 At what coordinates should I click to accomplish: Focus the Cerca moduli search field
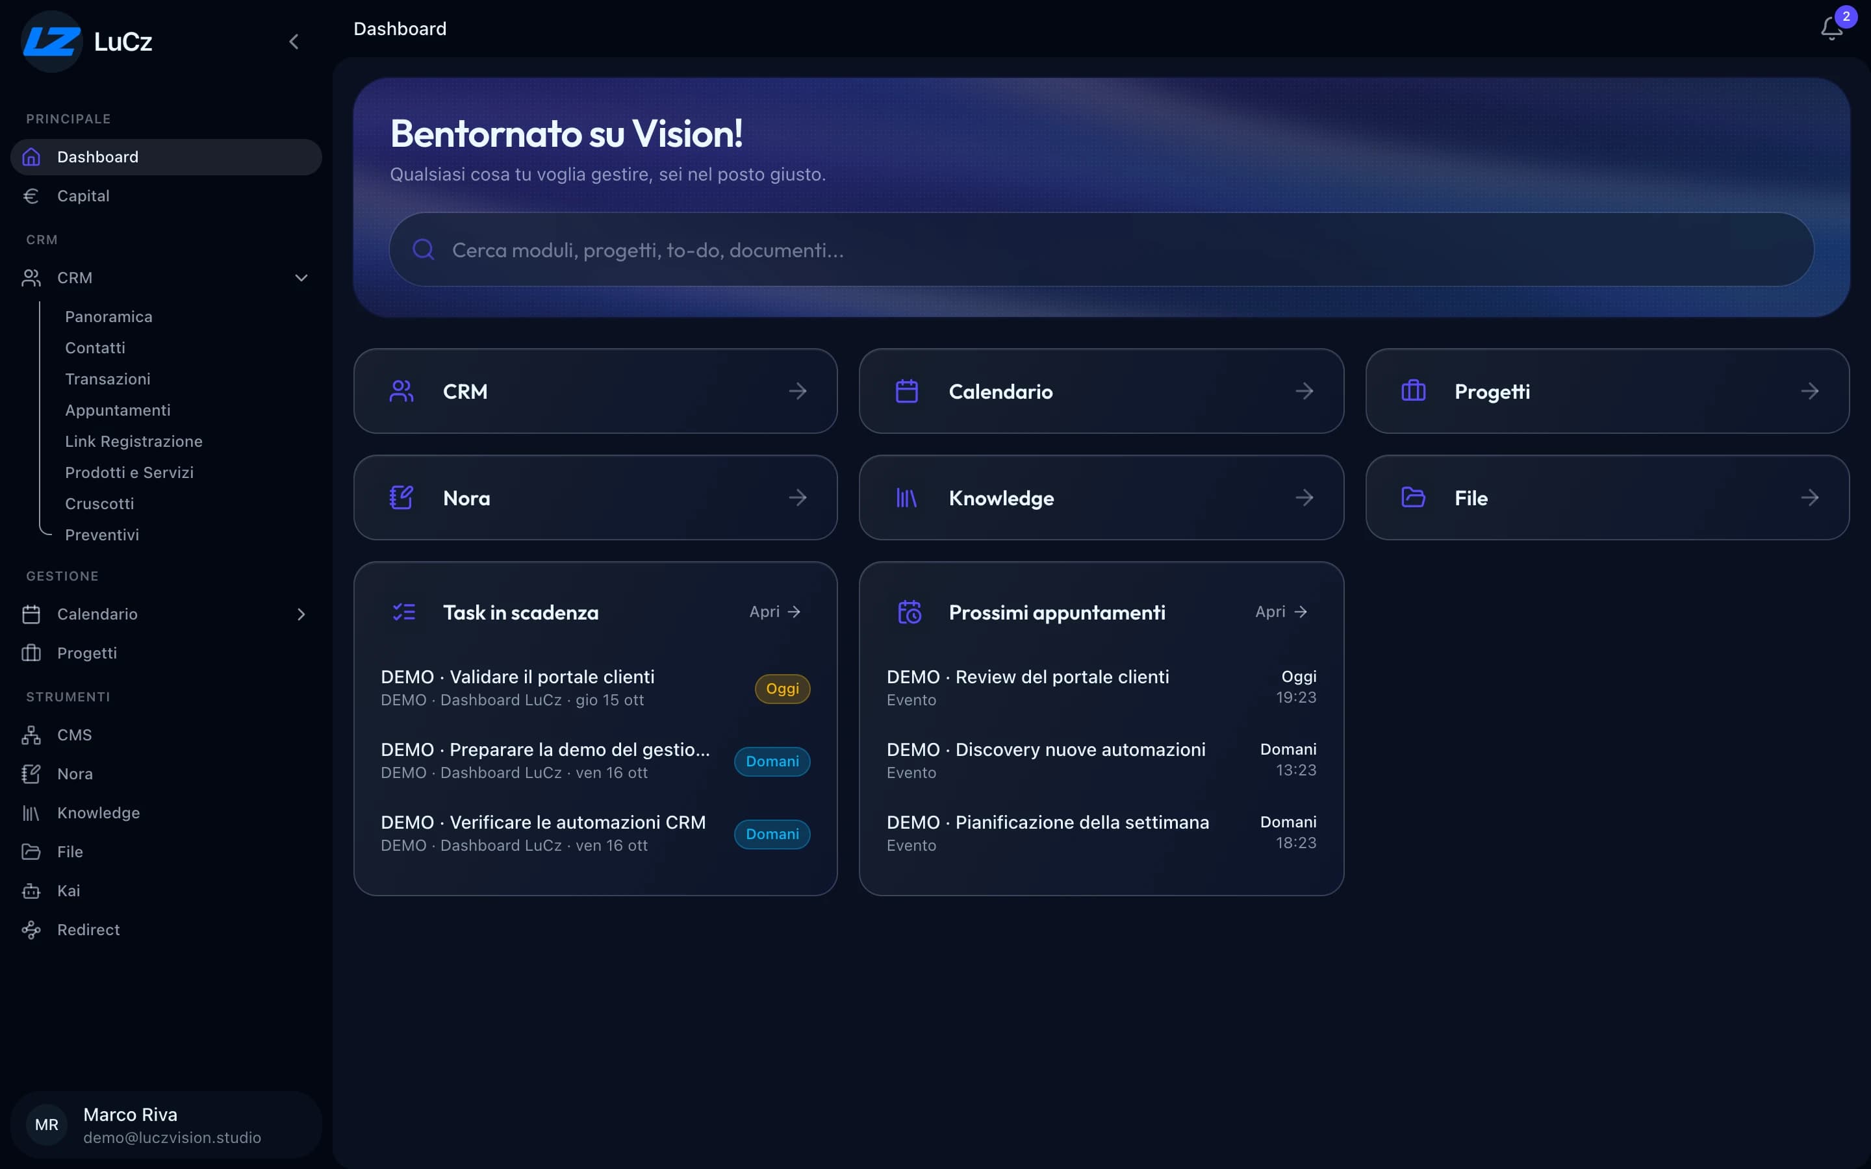[1101, 250]
